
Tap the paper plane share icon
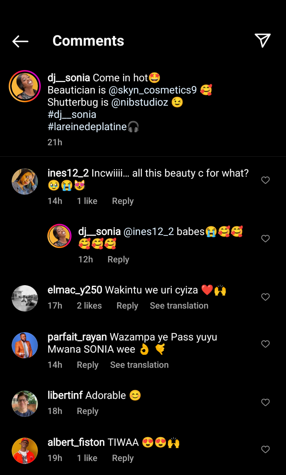[x=263, y=40]
